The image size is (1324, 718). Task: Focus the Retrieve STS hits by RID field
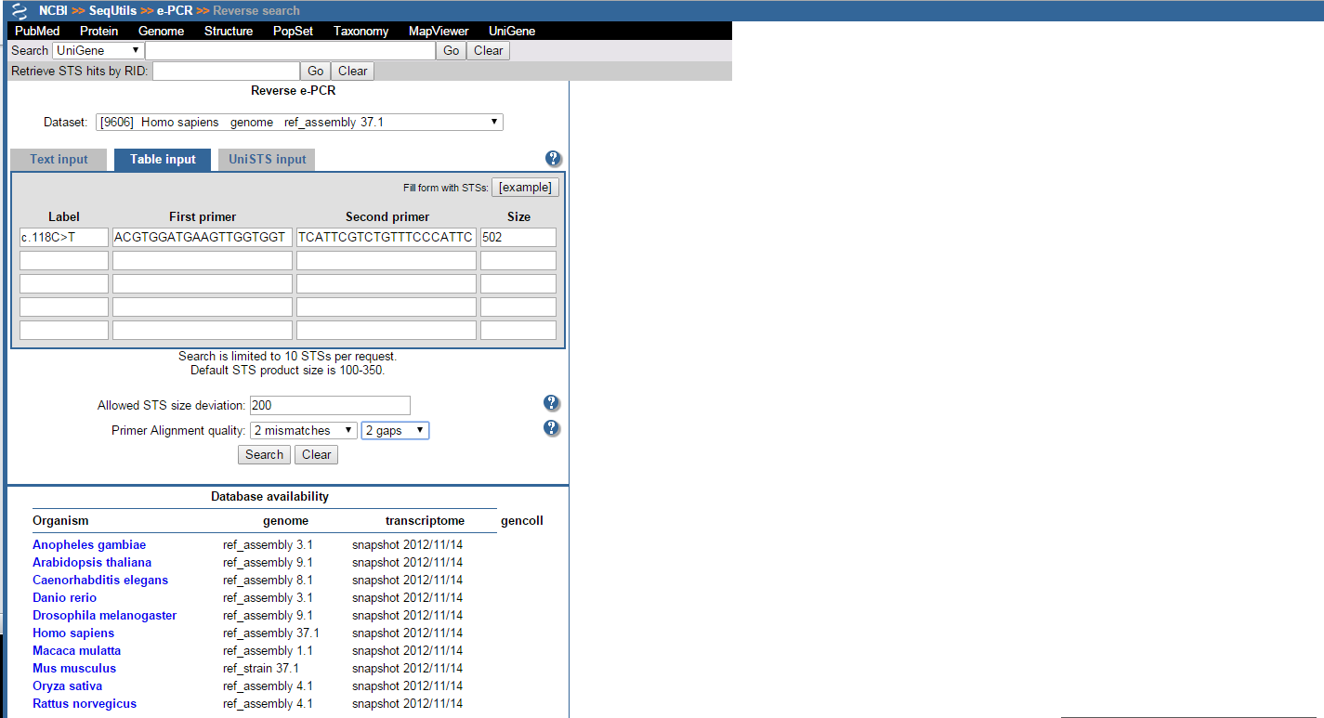click(x=226, y=71)
